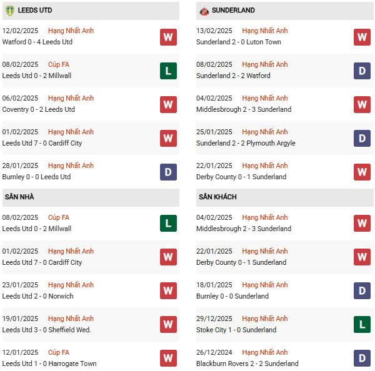375x371 pixels.
Task: Open Leeds Utd 3-0 Sheffield Wed. match
Action: click(x=47, y=330)
